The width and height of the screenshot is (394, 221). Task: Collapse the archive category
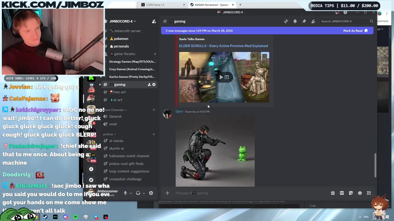[x=109, y=134]
